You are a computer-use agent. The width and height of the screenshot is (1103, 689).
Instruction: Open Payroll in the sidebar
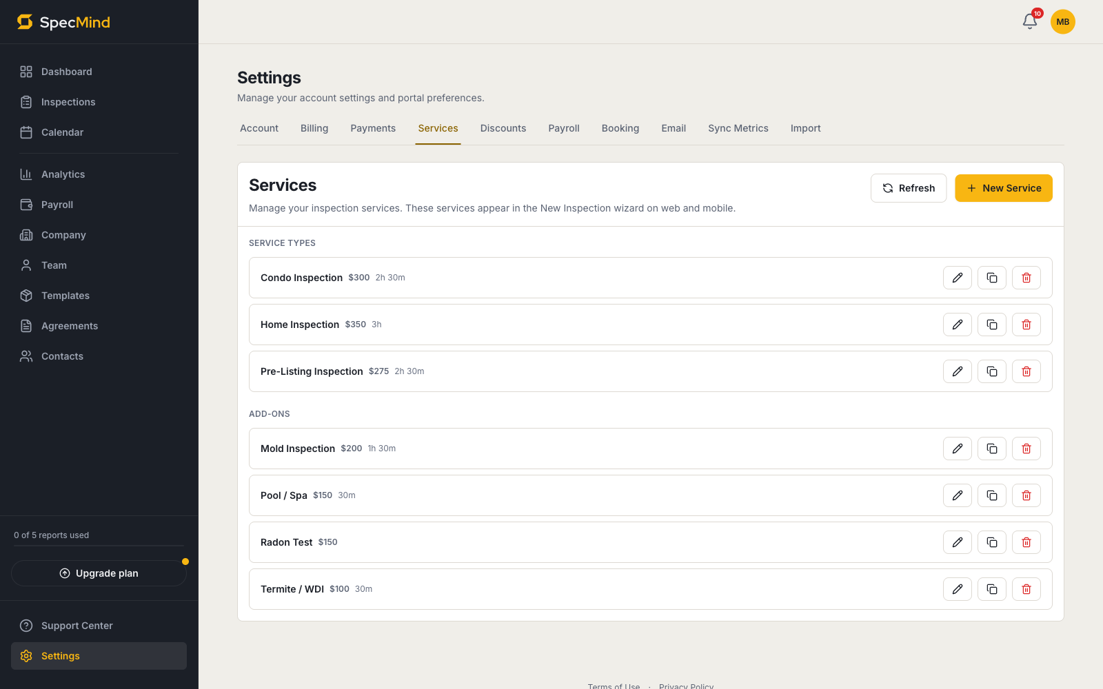coord(99,205)
